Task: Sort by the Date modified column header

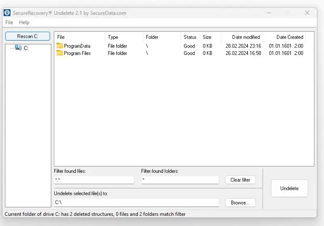Action: (x=242, y=37)
